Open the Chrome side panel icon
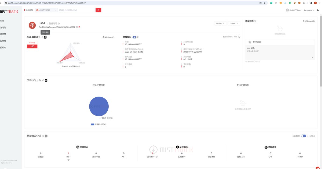The image size is (322, 169). coord(311,3)
